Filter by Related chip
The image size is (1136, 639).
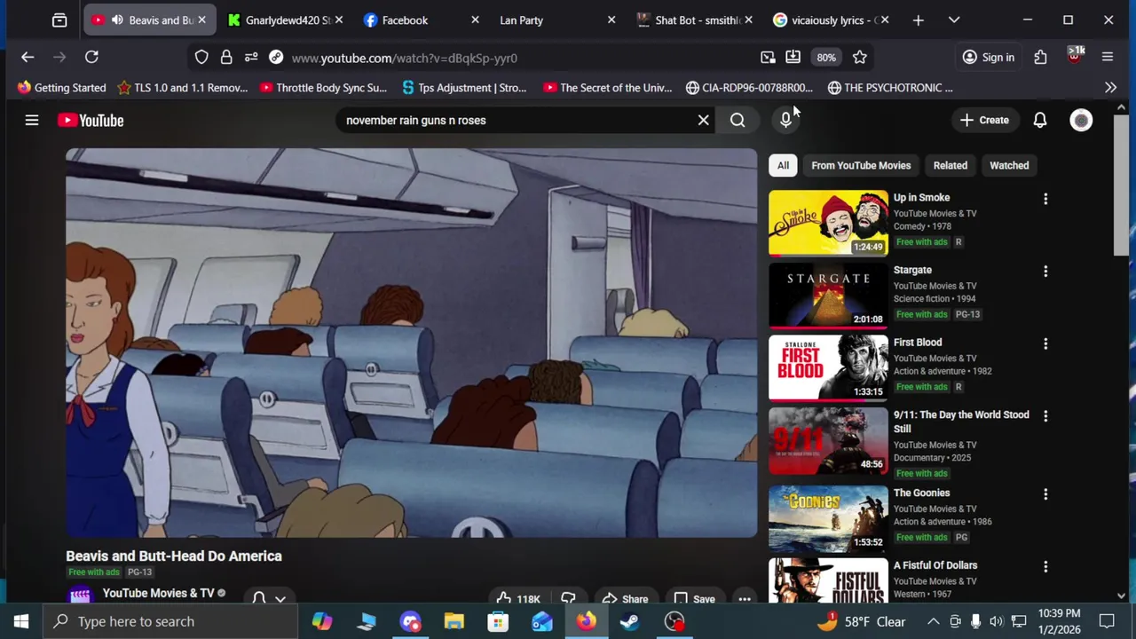950,165
